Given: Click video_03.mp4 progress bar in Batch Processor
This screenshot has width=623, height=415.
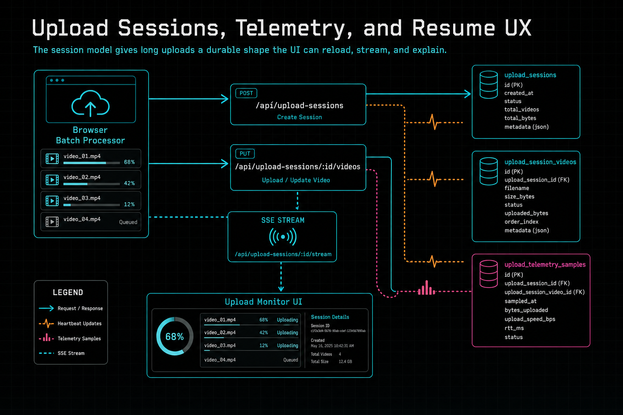Looking at the screenshot, I should coord(92,205).
